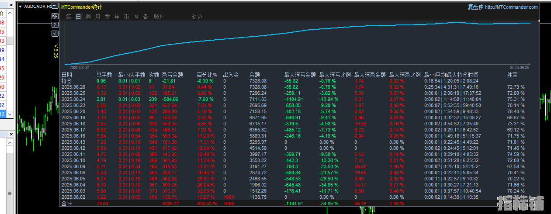The height and width of the screenshot is (214, 551).
Task: Click the -584.66 loss amount cell
Action: coord(170,99)
